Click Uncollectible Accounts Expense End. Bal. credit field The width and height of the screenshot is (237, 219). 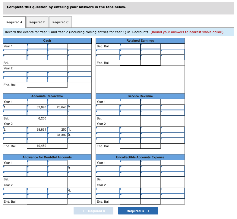150,202
